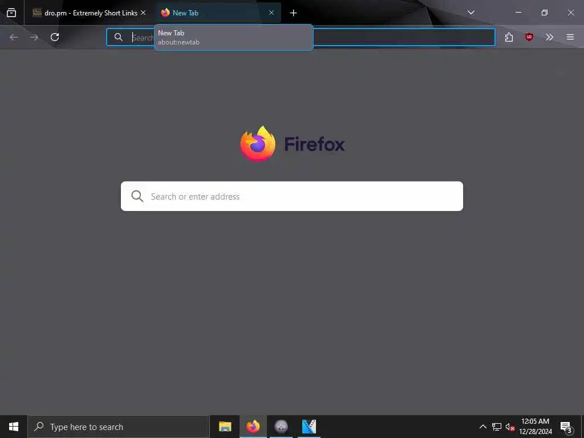Click the Type here to search taskbar box
This screenshot has width=584, height=438.
point(119,427)
